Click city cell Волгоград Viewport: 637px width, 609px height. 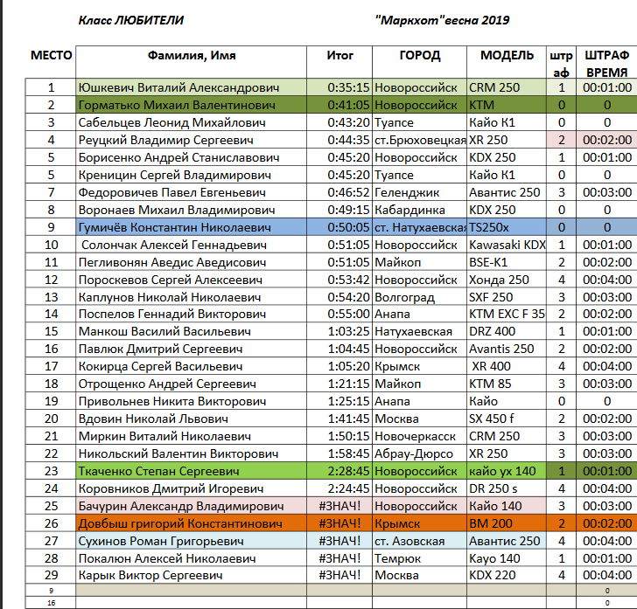[420, 296]
